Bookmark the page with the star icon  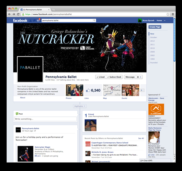[168, 14]
